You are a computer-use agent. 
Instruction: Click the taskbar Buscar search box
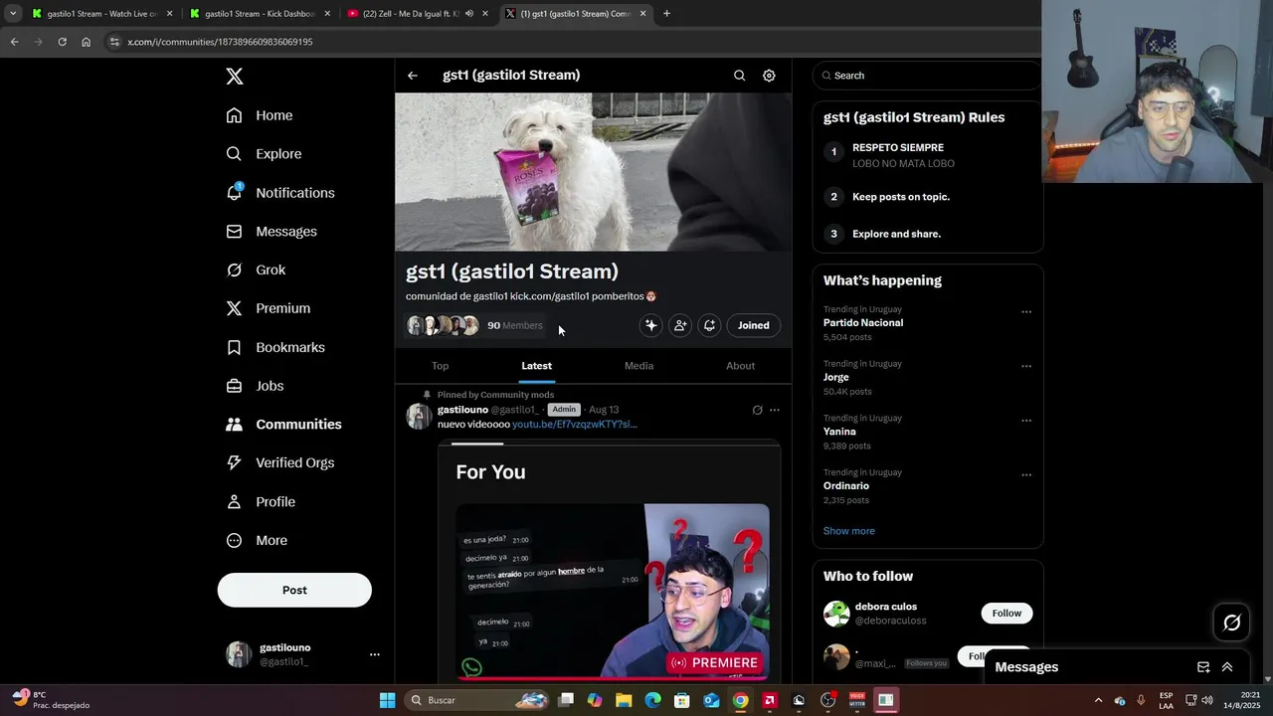475,700
